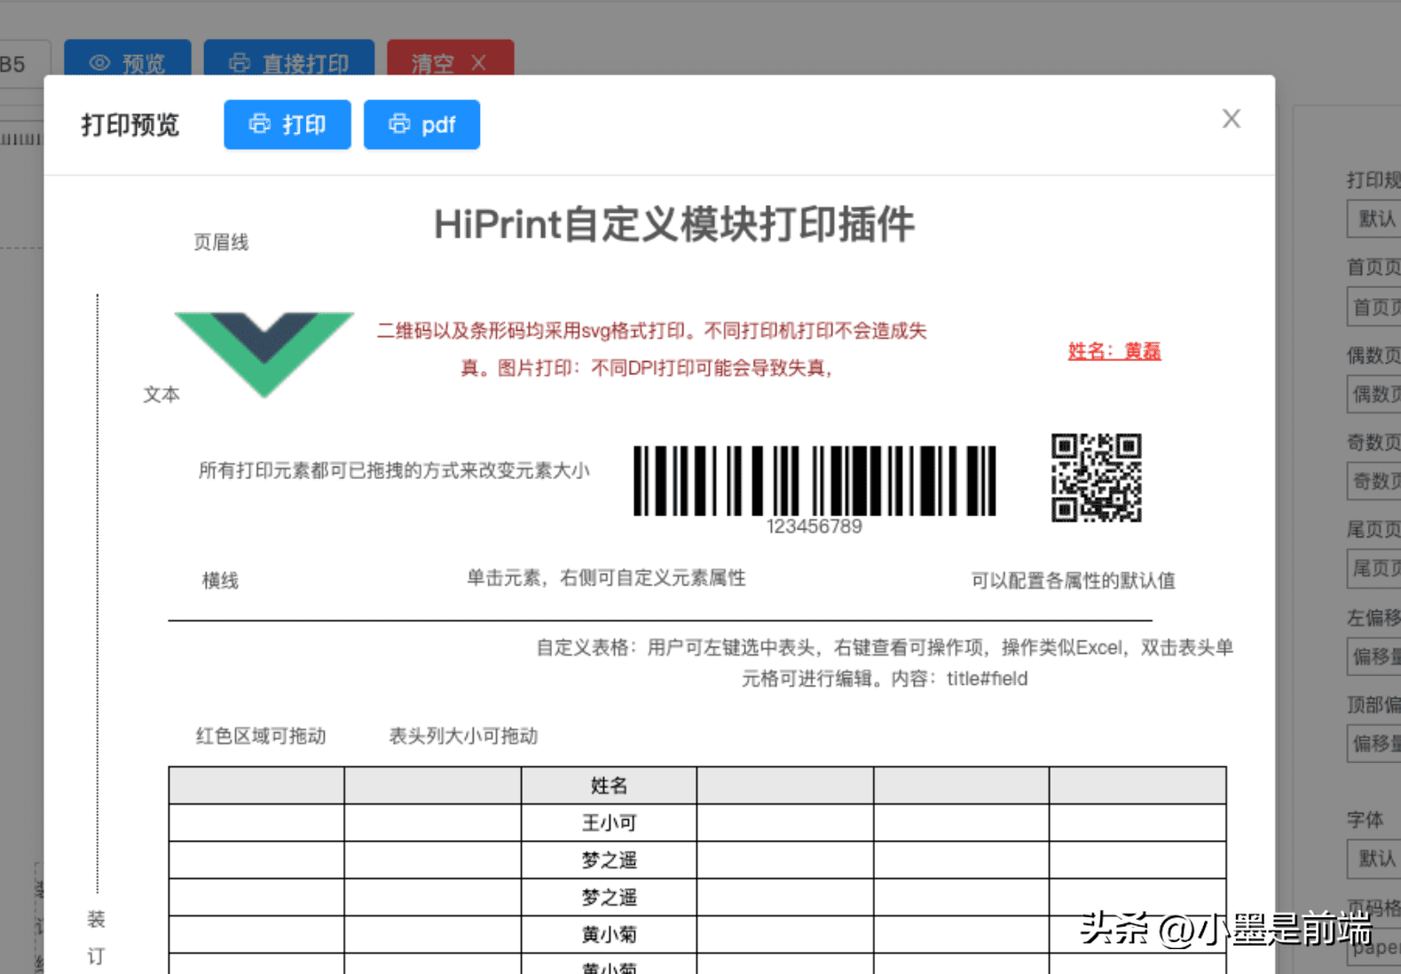
Task: Click the 王小可 table cell
Action: [x=609, y=823]
